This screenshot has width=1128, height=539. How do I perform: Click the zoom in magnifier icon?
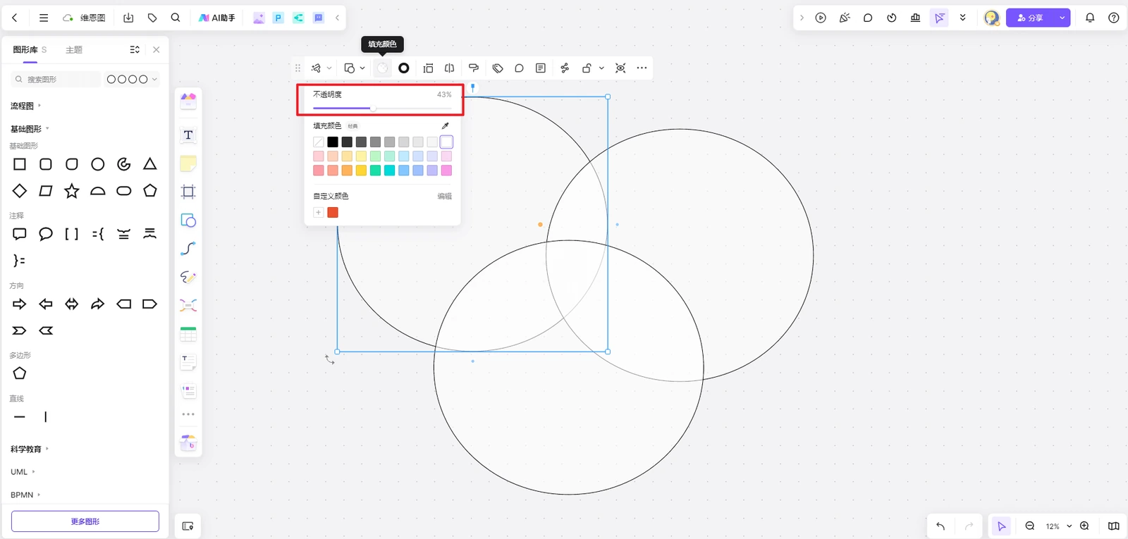pos(1084,526)
